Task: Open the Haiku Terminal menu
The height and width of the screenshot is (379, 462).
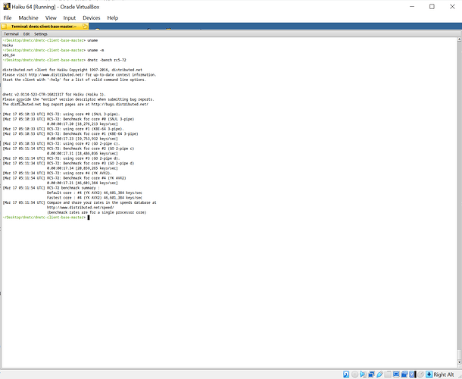Action: click(11, 34)
